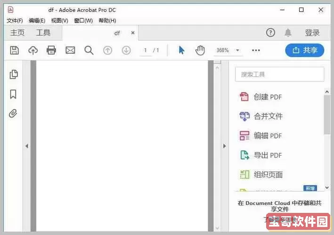The height and width of the screenshot is (235, 334).
Task: Maximize the Acrobat window
Action: pyautogui.click(x=301, y=10)
